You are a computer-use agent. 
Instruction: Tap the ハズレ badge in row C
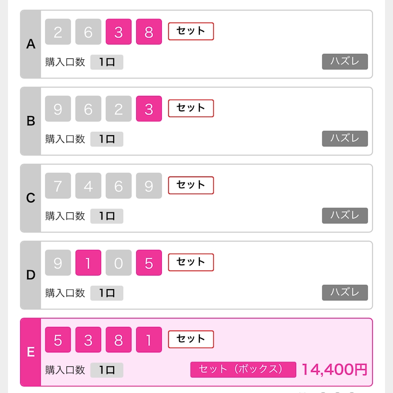coord(345,216)
